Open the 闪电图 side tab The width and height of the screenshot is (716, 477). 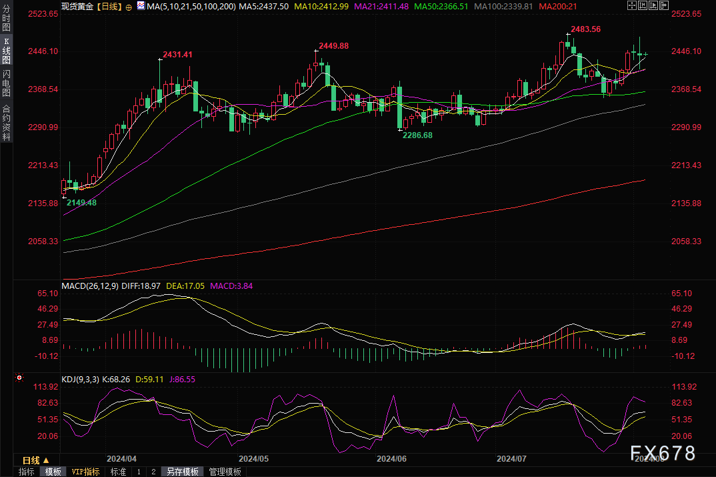[x=7, y=83]
